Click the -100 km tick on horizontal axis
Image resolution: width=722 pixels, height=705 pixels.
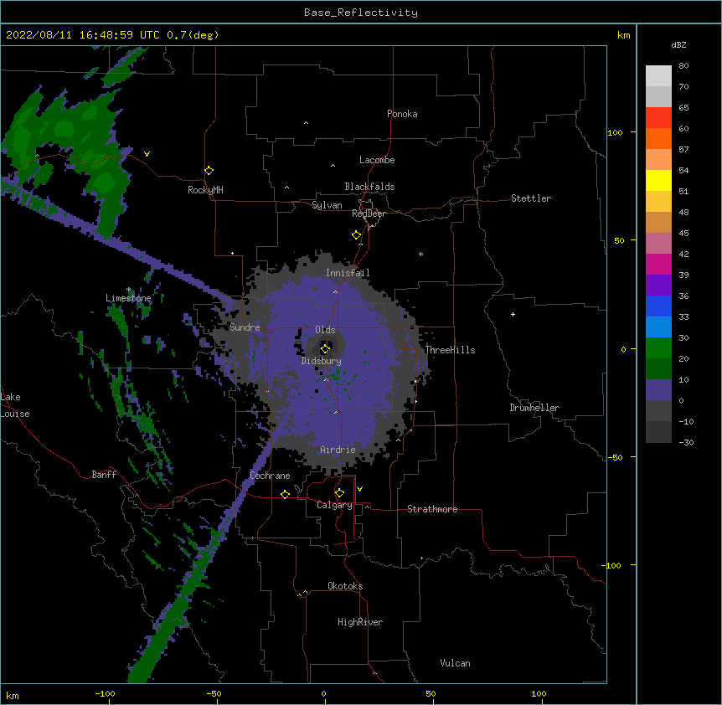[x=105, y=694]
